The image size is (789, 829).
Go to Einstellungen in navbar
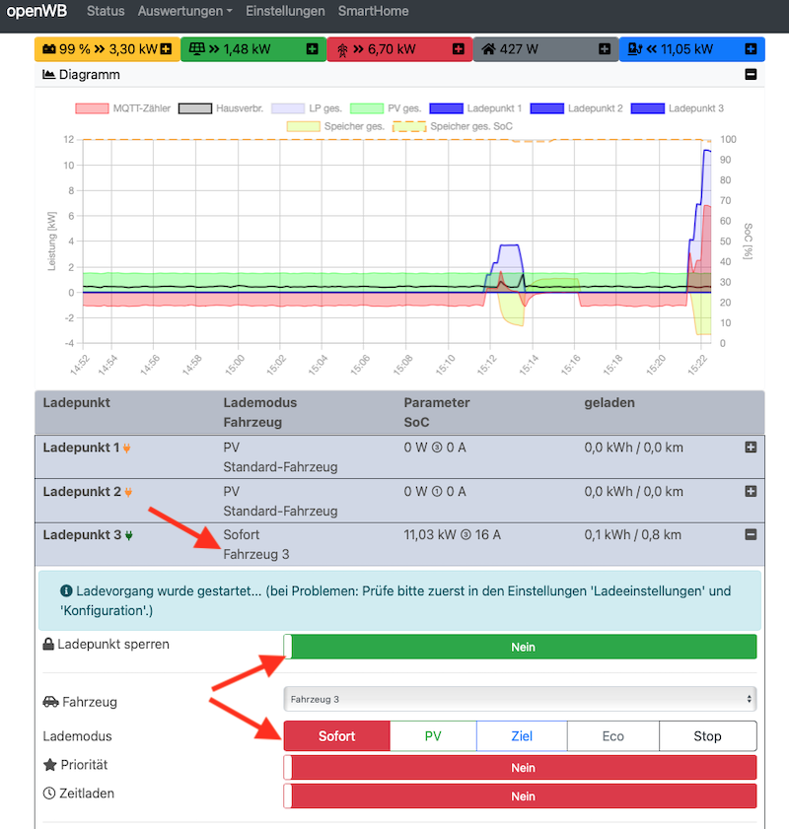pos(285,12)
